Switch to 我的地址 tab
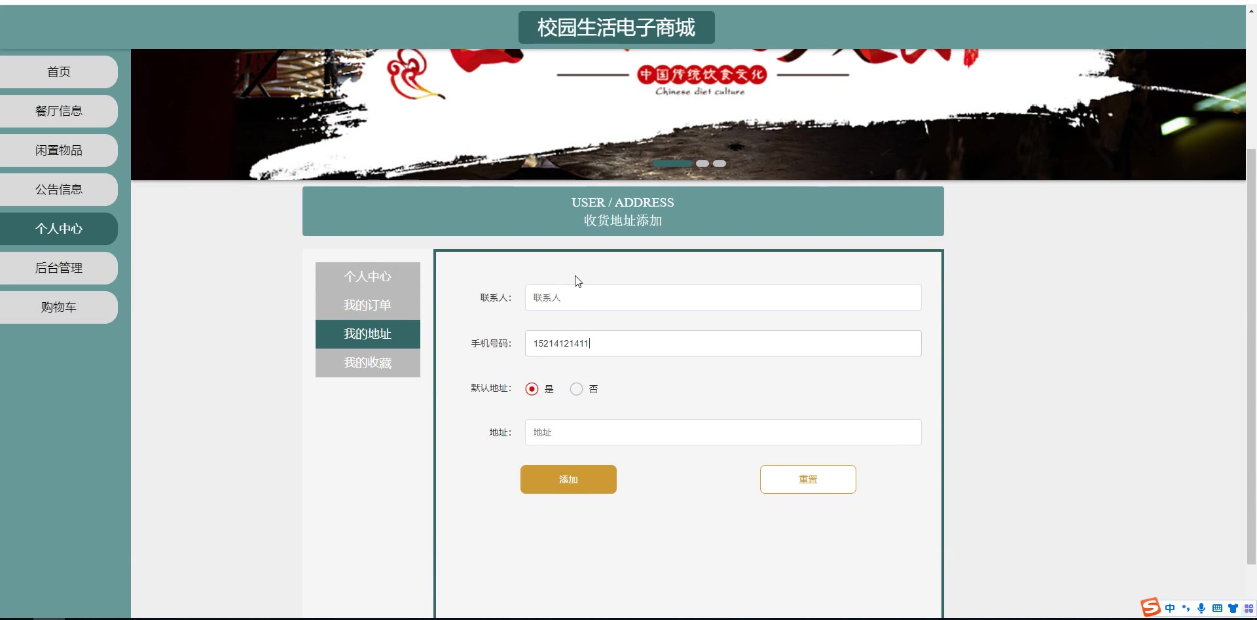Image resolution: width=1257 pixels, height=620 pixels. tap(368, 334)
